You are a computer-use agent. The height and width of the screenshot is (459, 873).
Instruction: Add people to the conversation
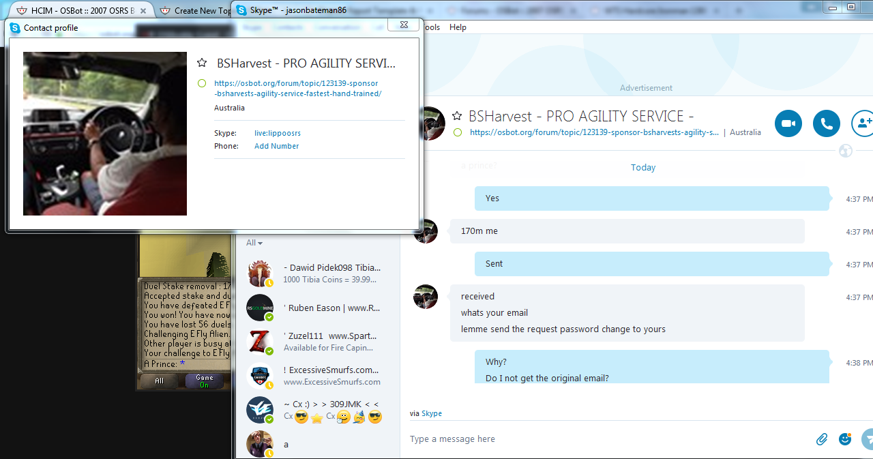[x=863, y=123]
